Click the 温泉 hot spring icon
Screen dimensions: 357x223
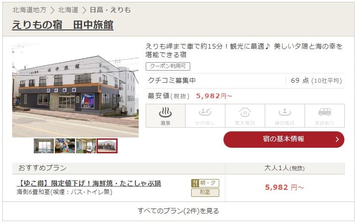[x=165, y=116]
